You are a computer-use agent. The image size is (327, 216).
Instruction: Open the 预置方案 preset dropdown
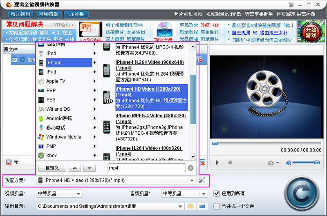click(192, 180)
